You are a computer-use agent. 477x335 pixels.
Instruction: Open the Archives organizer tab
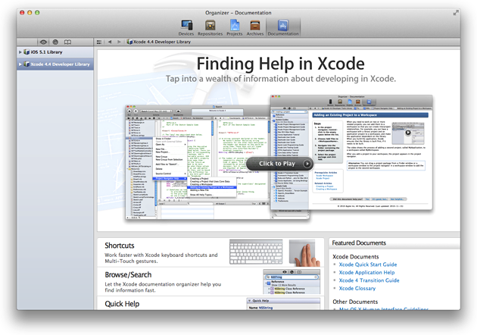255,28
